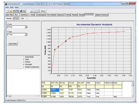Click the PGA column header
The width and height of the screenshot is (139, 105).
pyautogui.click(x=46, y=83)
